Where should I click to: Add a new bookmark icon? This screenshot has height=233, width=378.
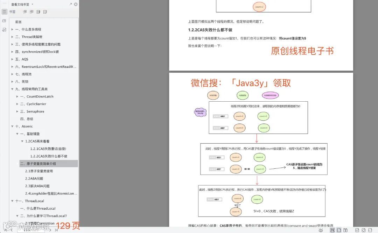(38, 12)
